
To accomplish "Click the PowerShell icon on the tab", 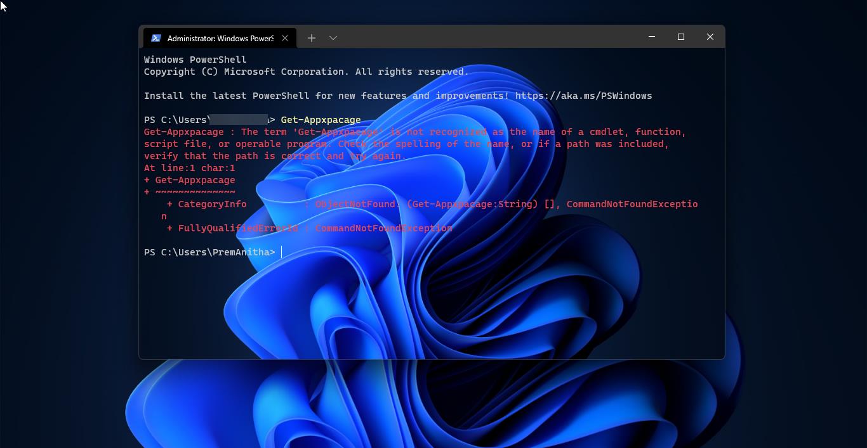I will 156,38.
